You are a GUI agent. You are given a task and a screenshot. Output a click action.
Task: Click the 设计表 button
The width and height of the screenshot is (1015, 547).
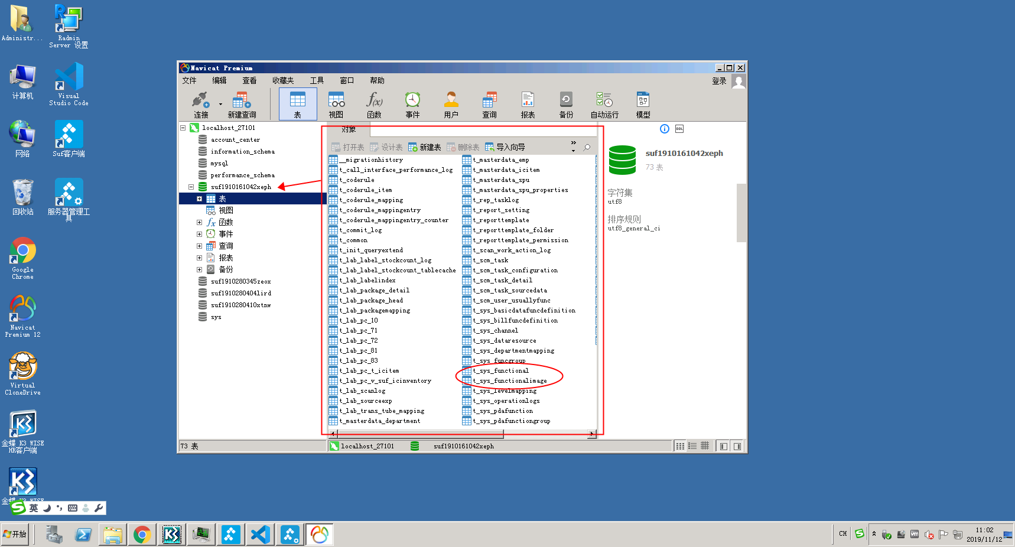[x=386, y=147]
